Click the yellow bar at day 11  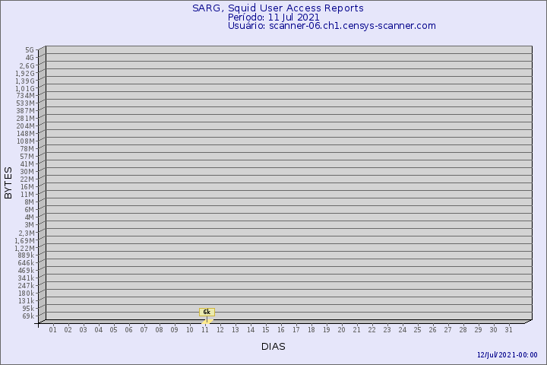click(x=207, y=322)
